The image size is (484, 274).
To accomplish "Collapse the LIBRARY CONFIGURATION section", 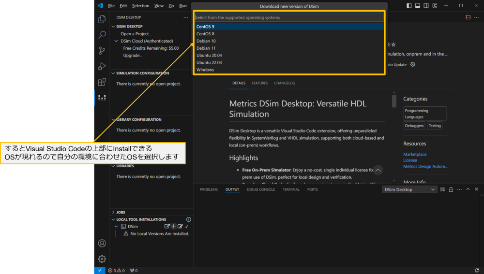I will pos(113,119).
